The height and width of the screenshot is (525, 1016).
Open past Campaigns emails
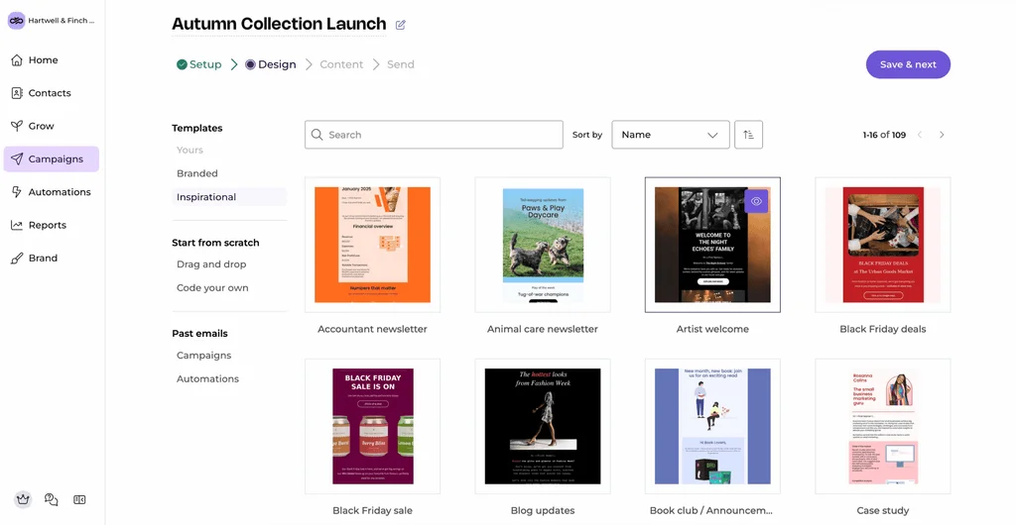tap(204, 356)
